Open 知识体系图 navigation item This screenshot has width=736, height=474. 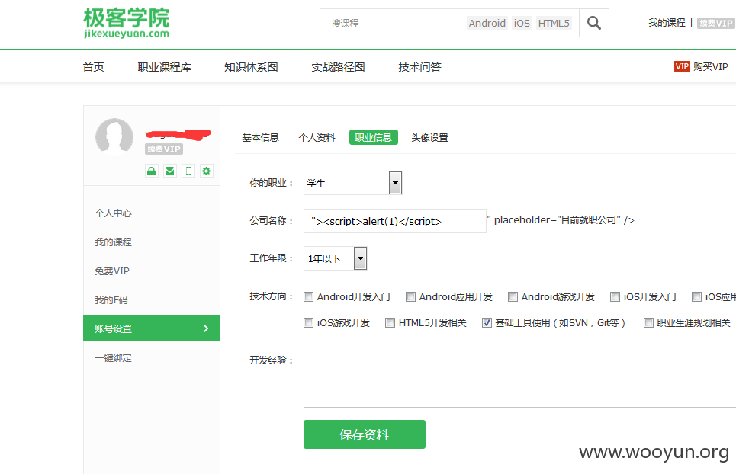[251, 67]
